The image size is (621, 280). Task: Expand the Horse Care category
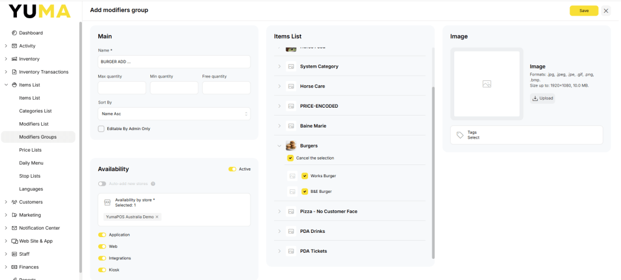pos(279,86)
